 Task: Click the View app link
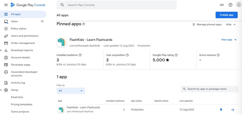[229, 40]
